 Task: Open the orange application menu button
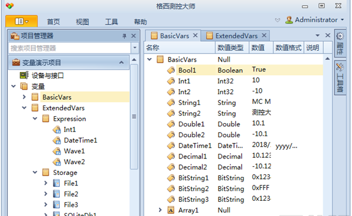(x=21, y=21)
